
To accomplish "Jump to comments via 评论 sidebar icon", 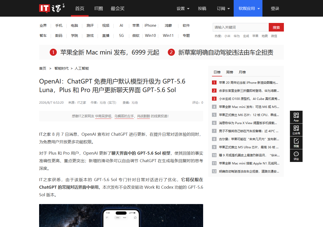I will pyautogui.click(x=296, y=156).
